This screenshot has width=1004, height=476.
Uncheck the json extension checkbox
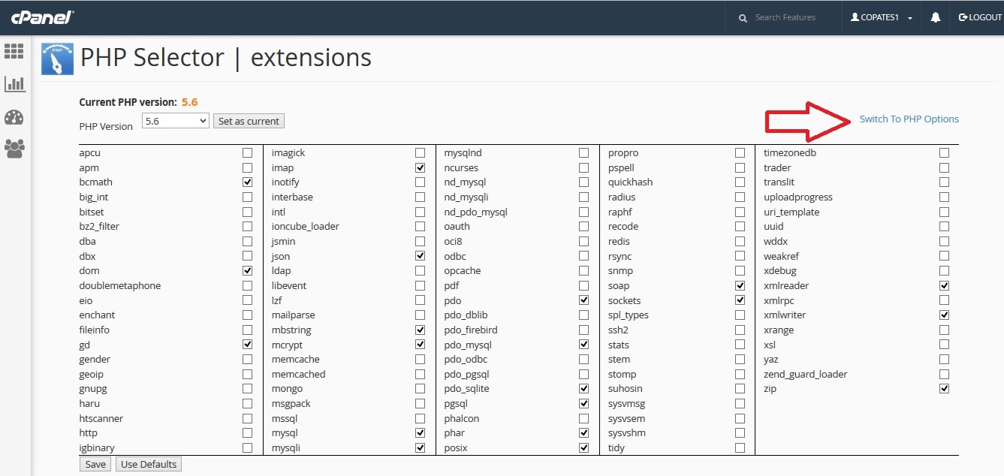tap(420, 256)
